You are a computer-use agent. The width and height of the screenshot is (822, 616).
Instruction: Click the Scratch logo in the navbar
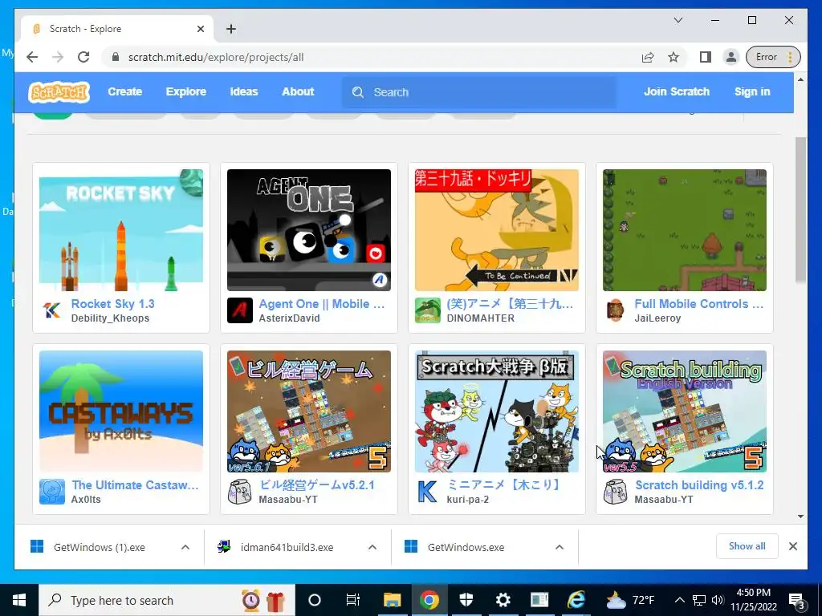click(x=59, y=92)
